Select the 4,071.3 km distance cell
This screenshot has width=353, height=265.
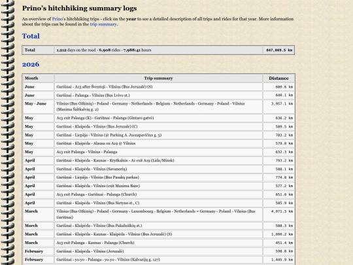278,215
